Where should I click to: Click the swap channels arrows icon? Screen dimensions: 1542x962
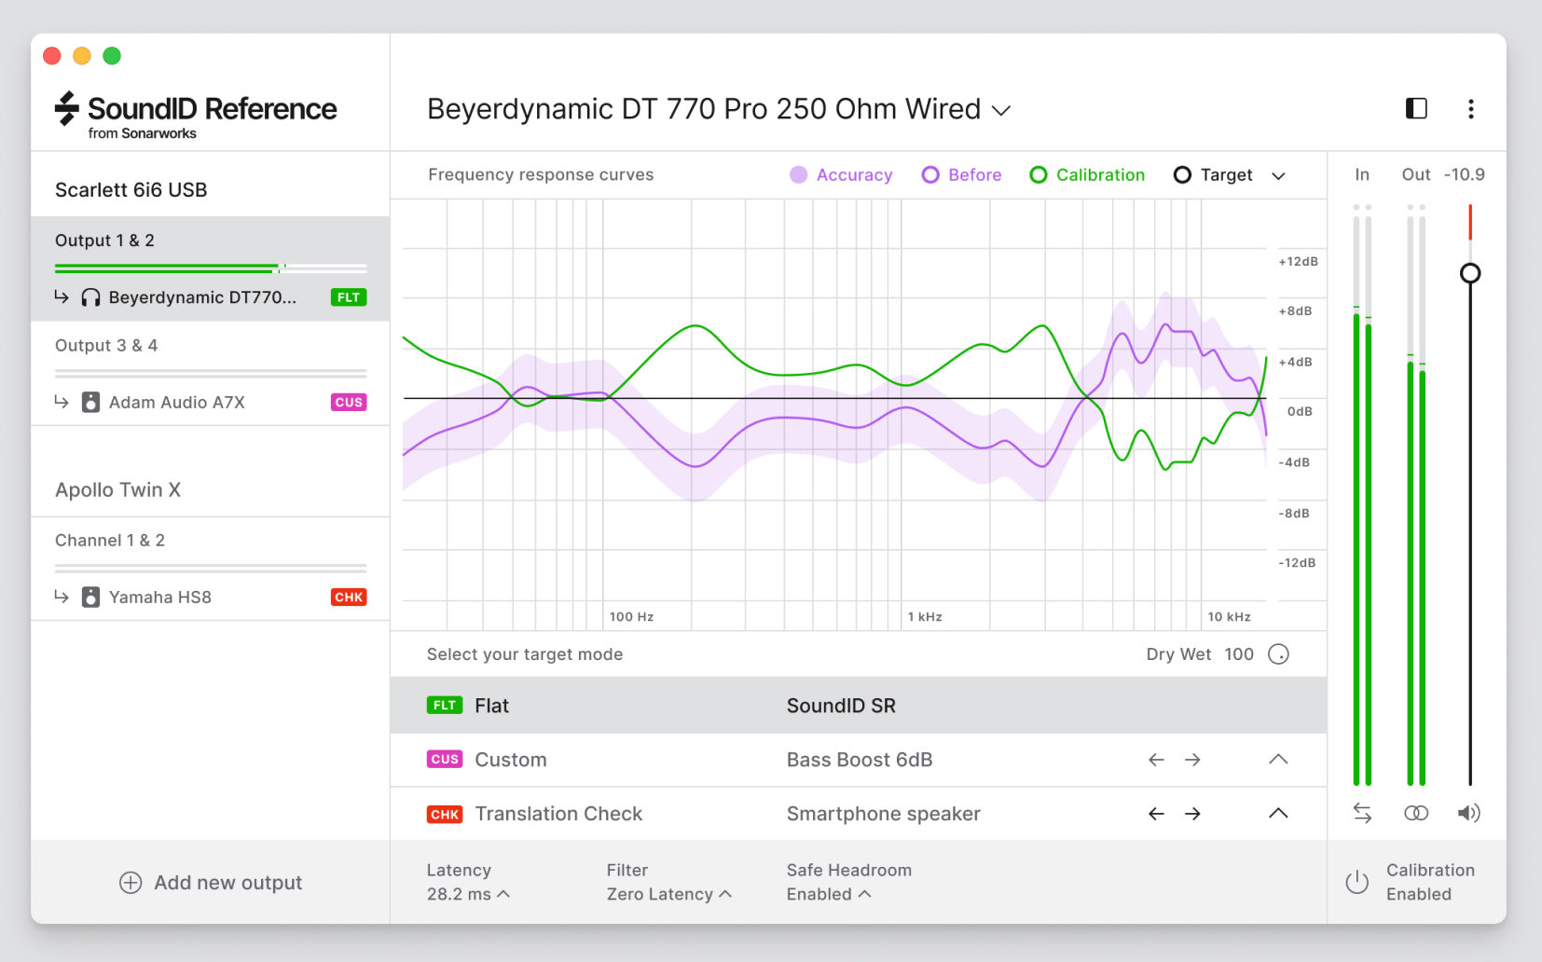point(1362,813)
